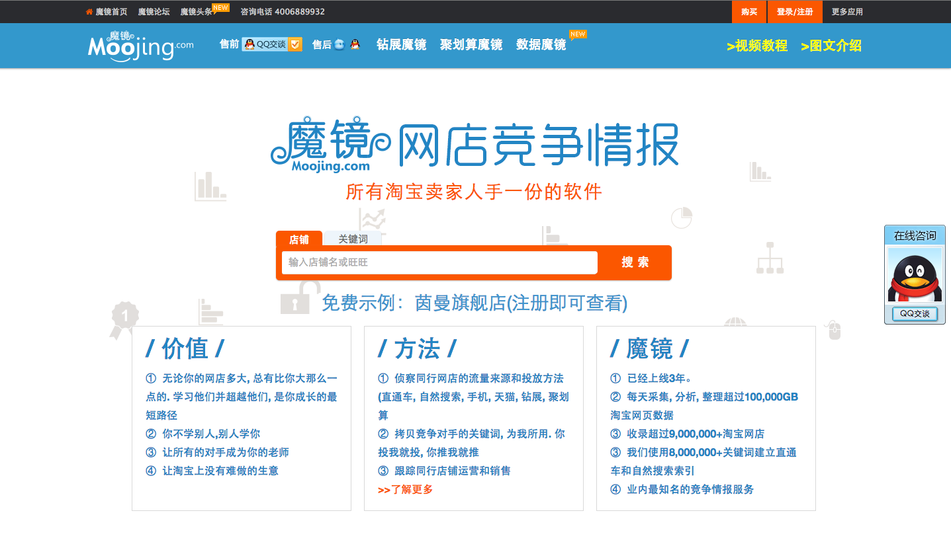
Task: Click the QQ penguin icon after 售后
Action: pos(355,45)
